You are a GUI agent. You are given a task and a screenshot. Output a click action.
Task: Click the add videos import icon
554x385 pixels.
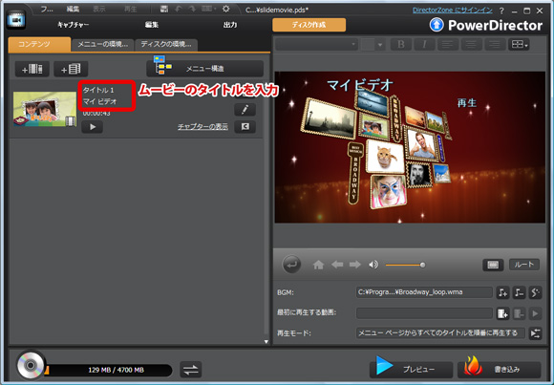[x=32, y=69]
